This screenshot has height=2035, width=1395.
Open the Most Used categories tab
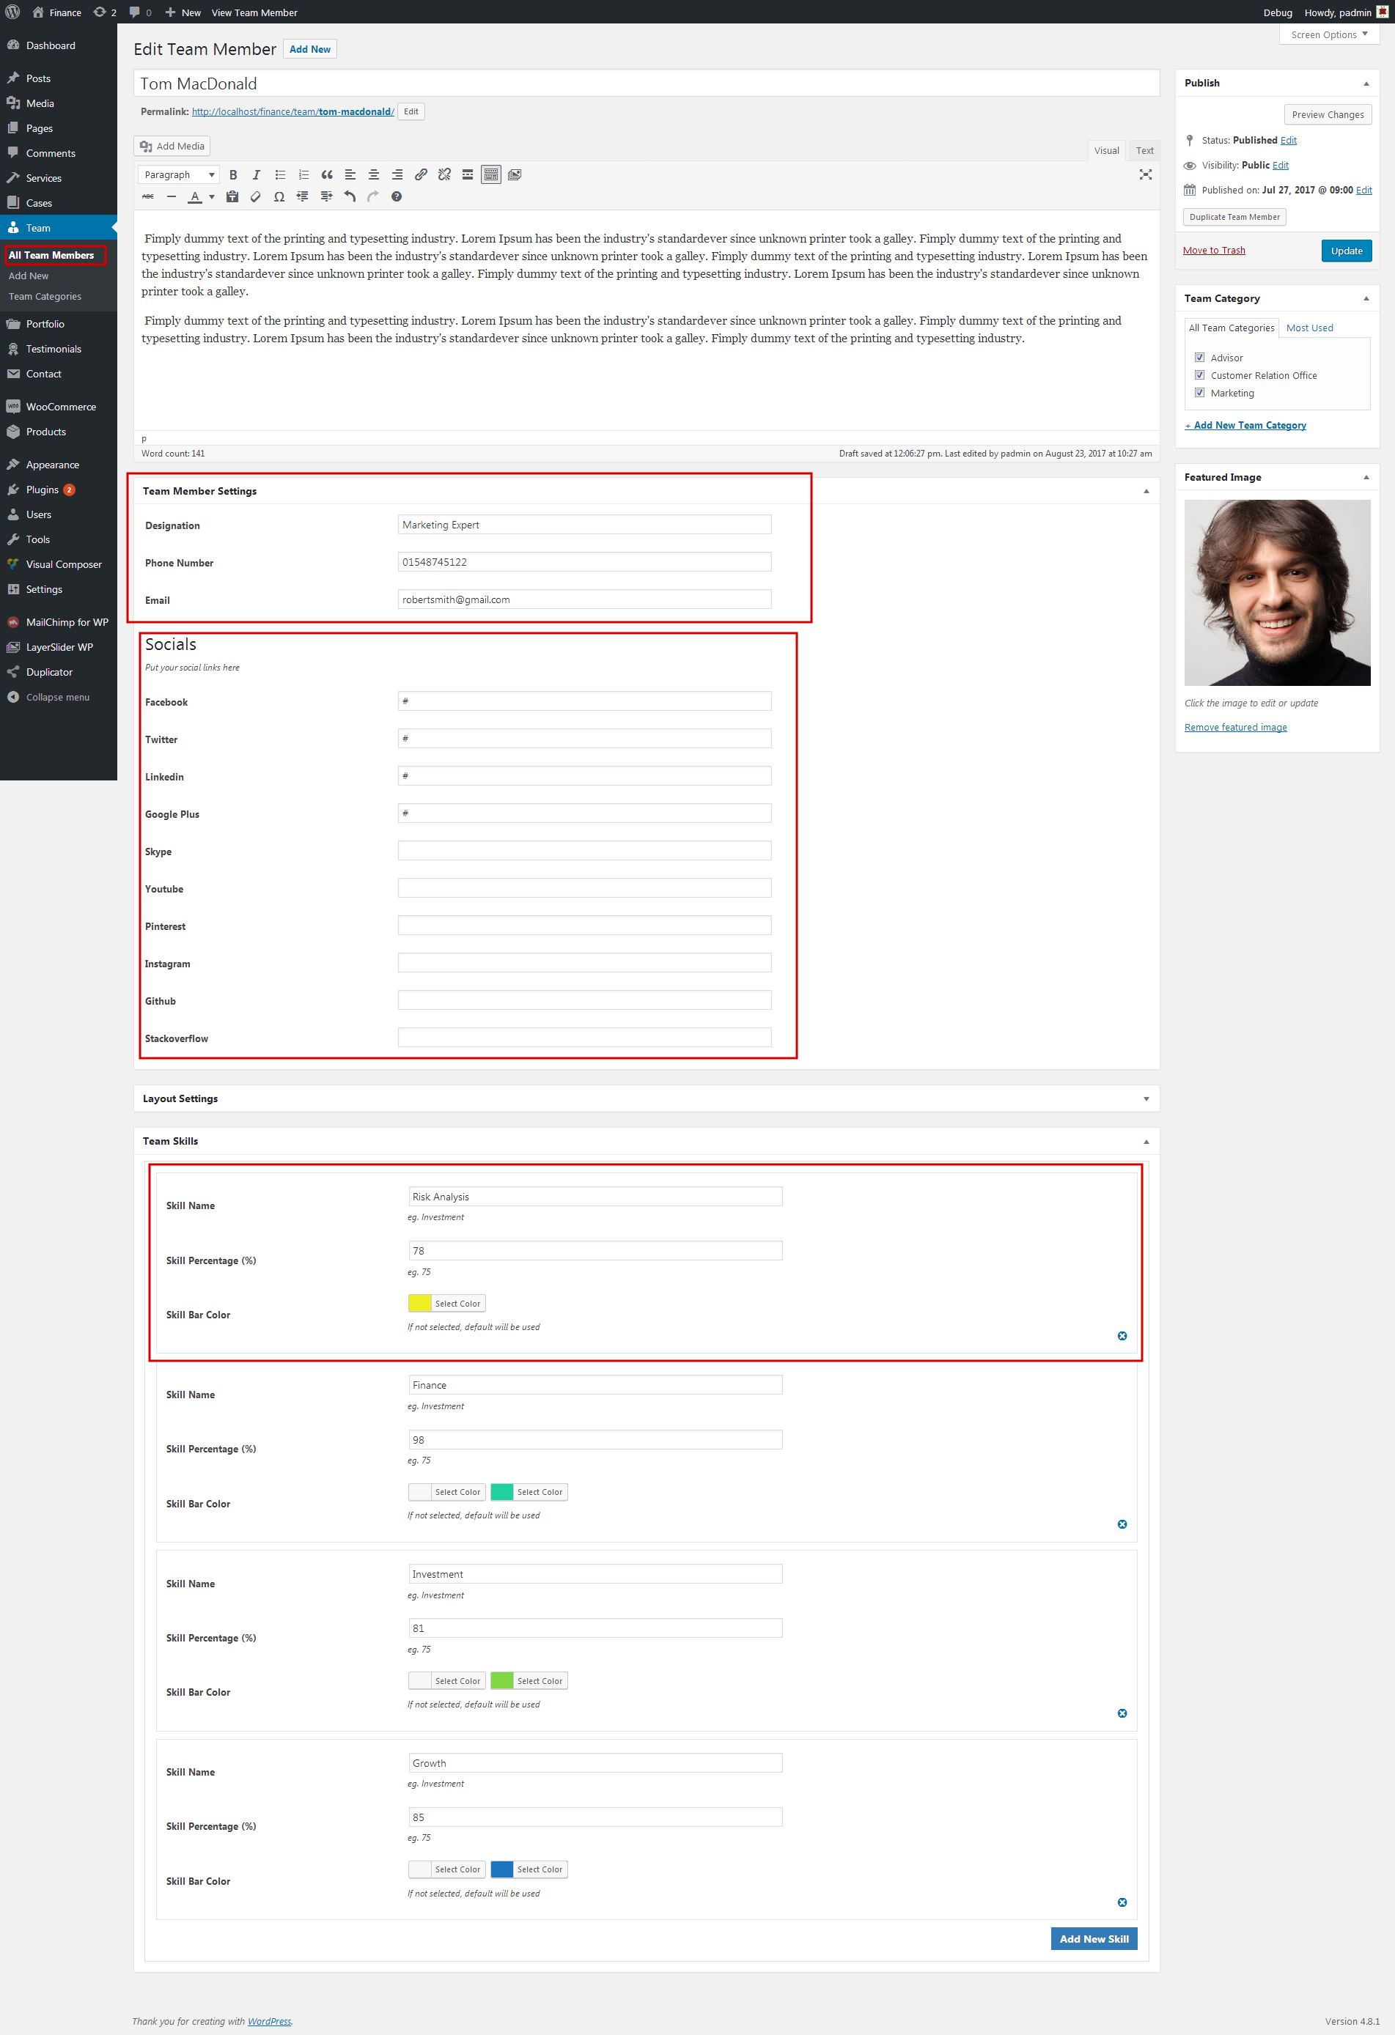(x=1309, y=328)
